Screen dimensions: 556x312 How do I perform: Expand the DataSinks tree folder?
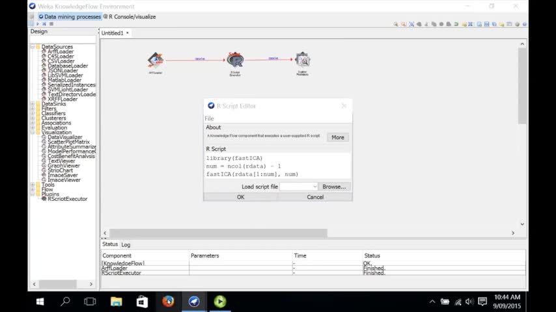coord(33,104)
